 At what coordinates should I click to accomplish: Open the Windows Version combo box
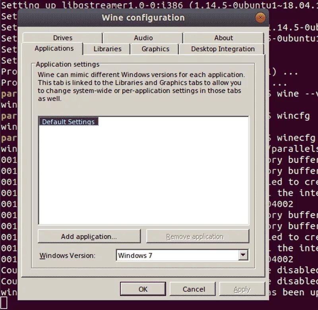182,255
